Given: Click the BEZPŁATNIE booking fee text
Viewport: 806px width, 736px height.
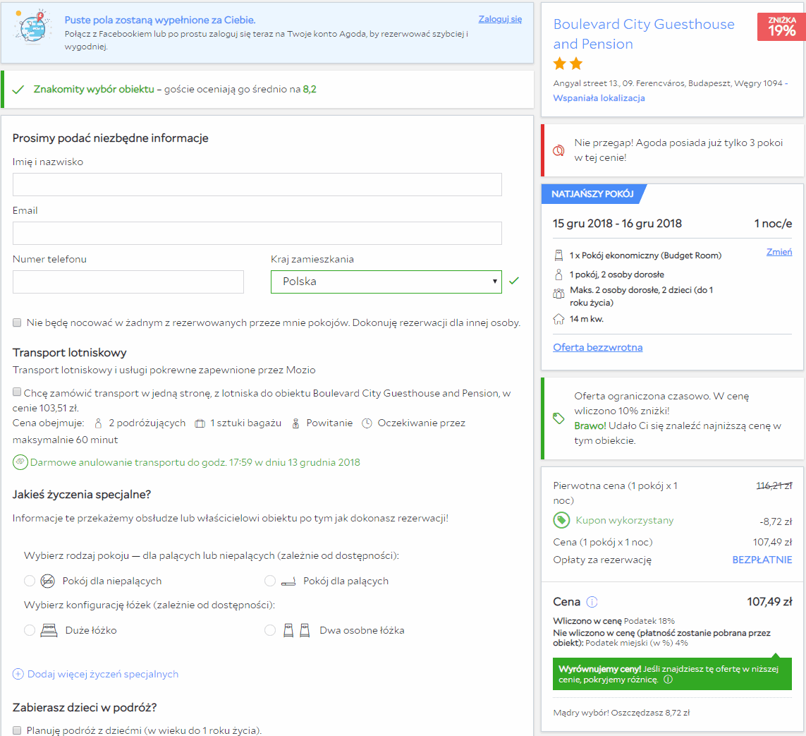Looking at the screenshot, I should pos(762,560).
